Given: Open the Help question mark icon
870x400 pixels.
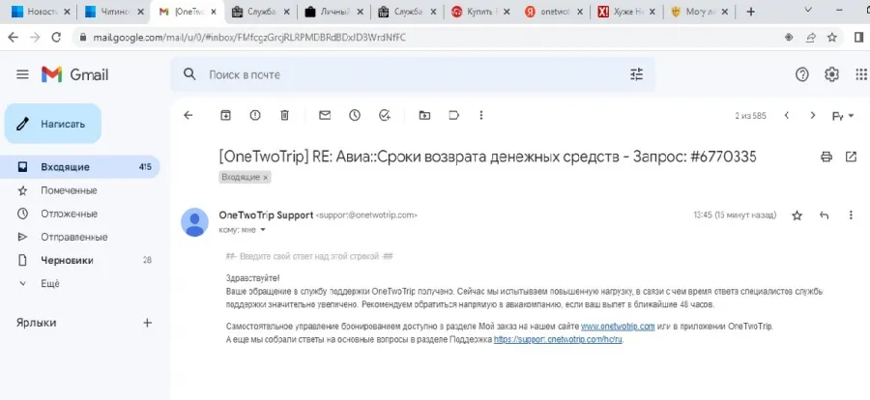Looking at the screenshot, I should click(x=801, y=74).
